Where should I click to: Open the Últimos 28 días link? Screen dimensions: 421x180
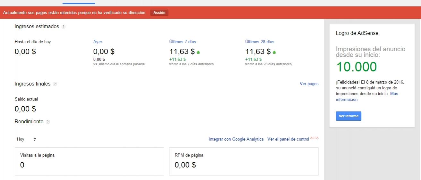point(260,42)
